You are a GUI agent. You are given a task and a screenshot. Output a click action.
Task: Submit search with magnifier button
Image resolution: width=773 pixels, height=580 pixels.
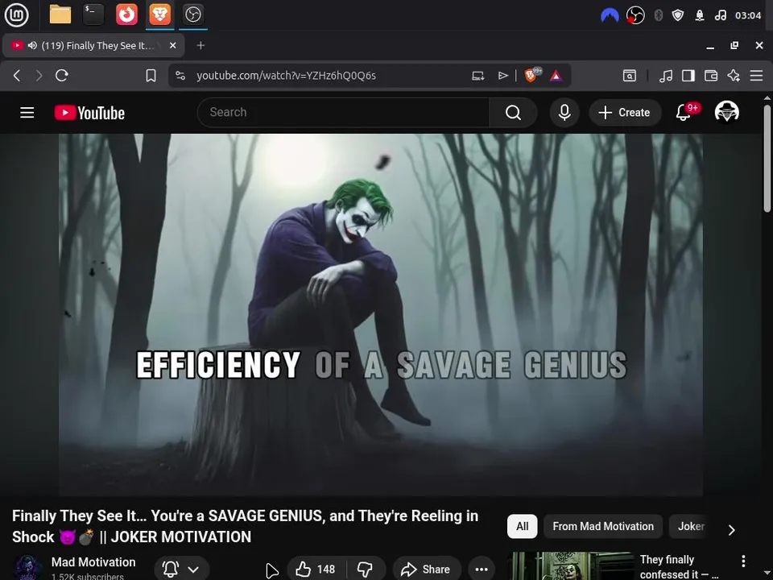(513, 113)
